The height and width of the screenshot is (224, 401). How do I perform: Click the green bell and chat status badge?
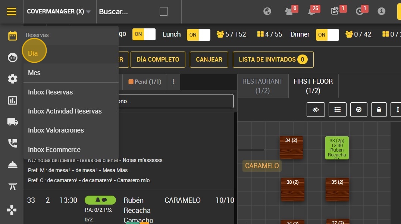pos(100,200)
